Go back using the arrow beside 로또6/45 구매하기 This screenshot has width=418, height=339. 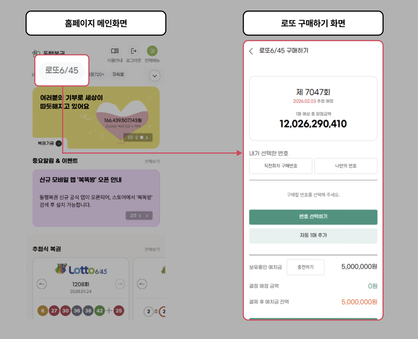coord(251,51)
